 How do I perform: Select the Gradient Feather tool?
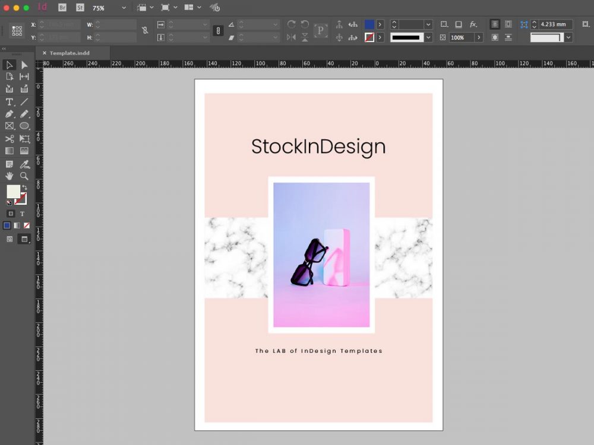[x=24, y=151]
